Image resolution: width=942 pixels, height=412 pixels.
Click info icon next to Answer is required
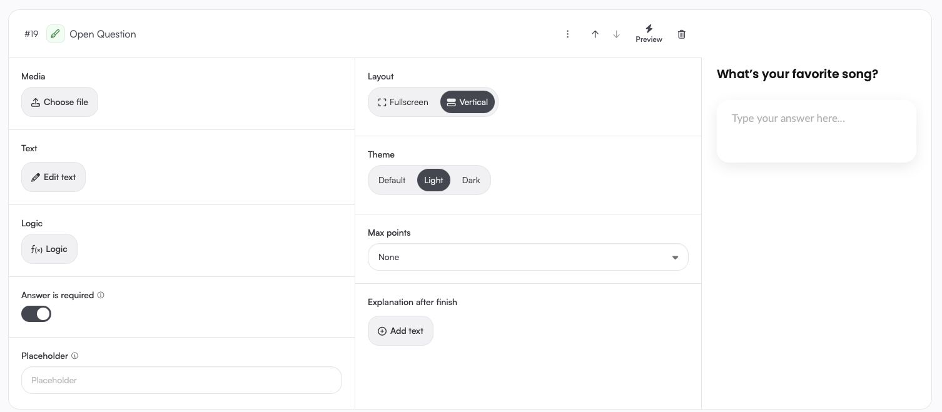(101, 295)
